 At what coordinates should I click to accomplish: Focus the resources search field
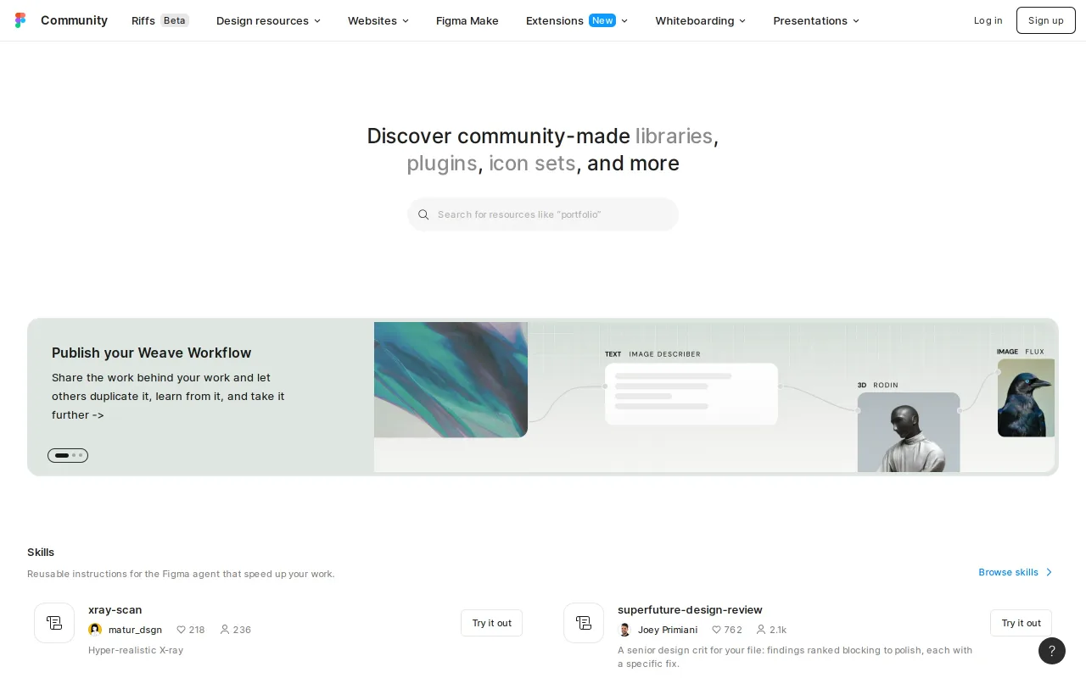pos(543,214)
